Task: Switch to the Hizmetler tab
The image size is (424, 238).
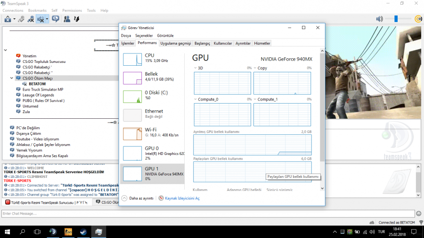Action: (262, 43)
